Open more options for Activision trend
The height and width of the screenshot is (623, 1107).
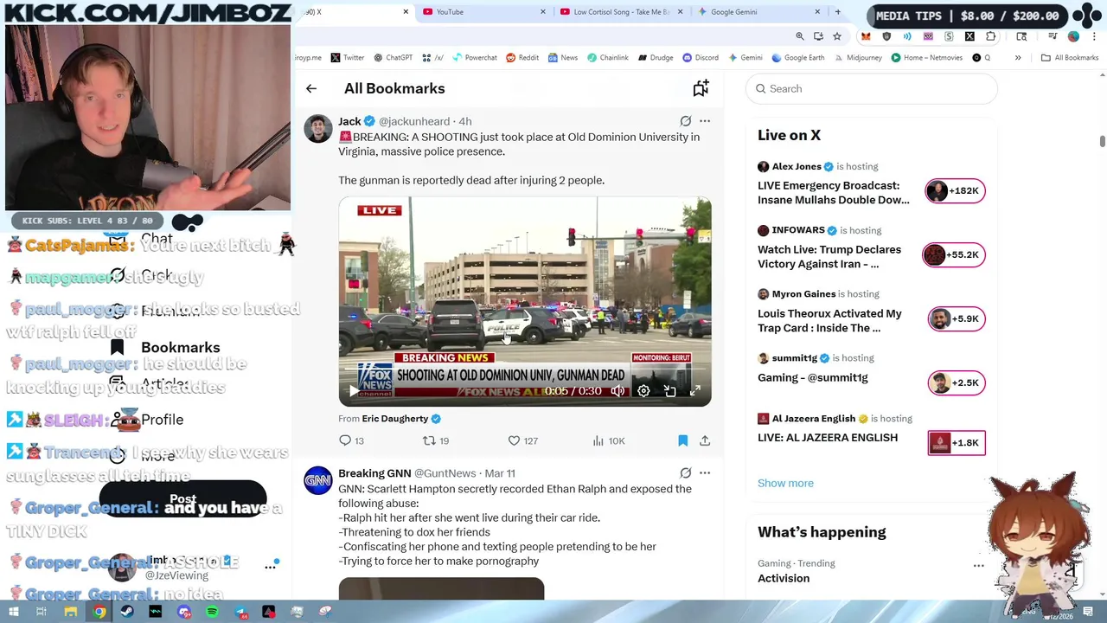pos(978,566)
